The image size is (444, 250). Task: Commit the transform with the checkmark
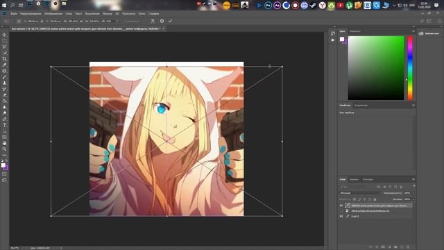click(170, 21)
